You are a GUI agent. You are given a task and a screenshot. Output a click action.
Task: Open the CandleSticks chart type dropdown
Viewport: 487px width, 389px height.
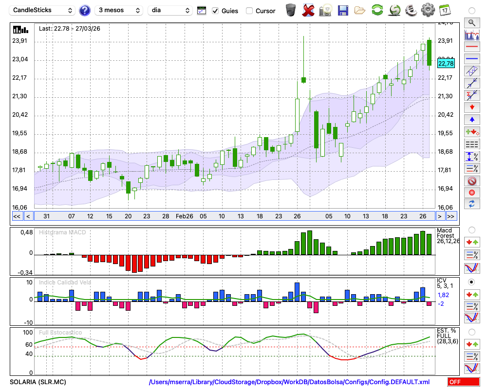pos(43,10)
